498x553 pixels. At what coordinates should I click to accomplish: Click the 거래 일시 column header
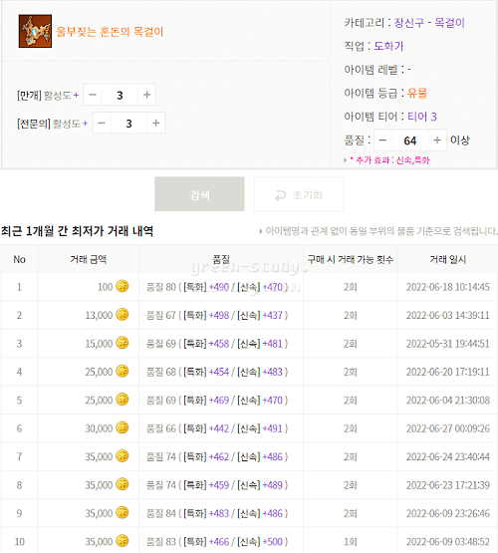(447, 259)
